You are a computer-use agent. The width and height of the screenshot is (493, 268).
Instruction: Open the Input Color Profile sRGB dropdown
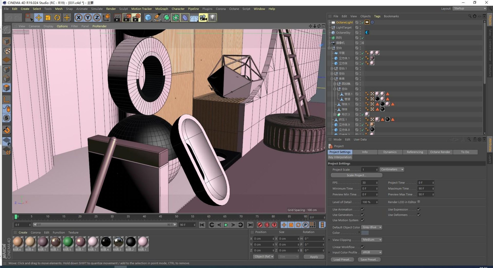click(372, 253)
